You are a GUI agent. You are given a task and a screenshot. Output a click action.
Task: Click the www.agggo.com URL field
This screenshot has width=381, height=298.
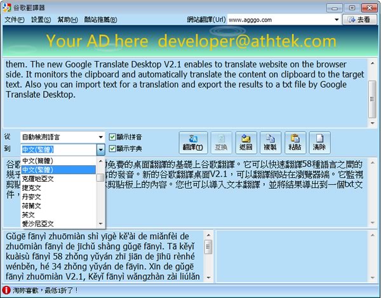coord(280,20)
